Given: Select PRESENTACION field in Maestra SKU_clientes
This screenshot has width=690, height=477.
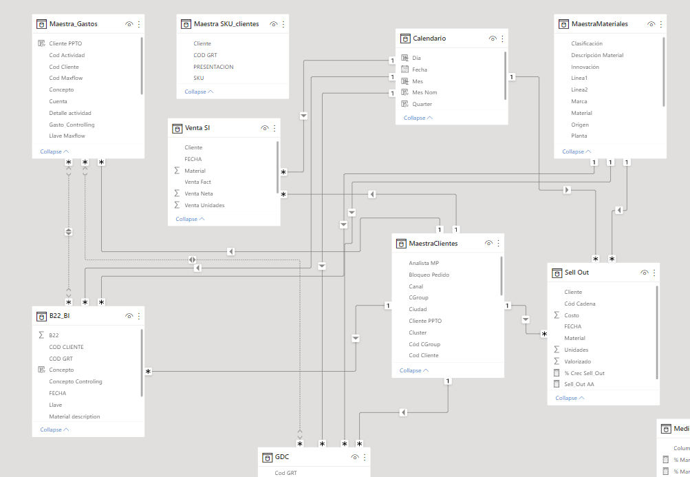Looking at the screenshot, I should pyautogui.click(x=213, y=67).
